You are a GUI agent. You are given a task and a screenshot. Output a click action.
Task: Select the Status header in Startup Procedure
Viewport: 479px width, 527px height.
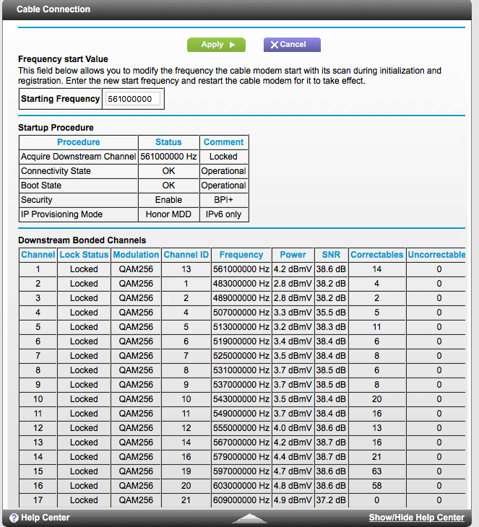168,142
